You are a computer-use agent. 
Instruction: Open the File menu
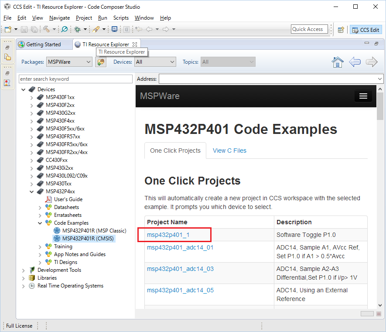(x=7, y=18)
